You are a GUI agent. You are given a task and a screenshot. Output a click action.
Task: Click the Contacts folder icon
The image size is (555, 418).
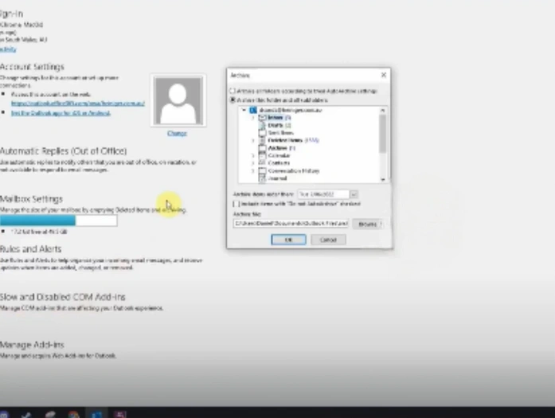point(262,163)
